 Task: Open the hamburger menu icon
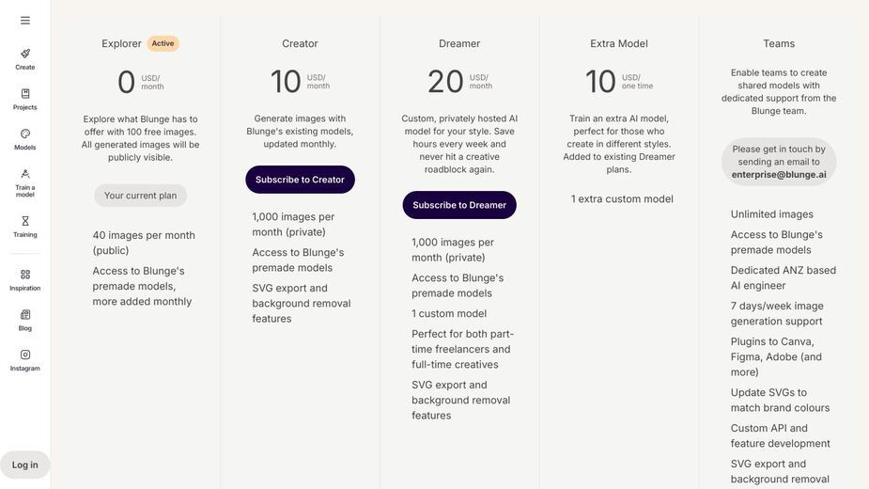[x=25, y=21]
